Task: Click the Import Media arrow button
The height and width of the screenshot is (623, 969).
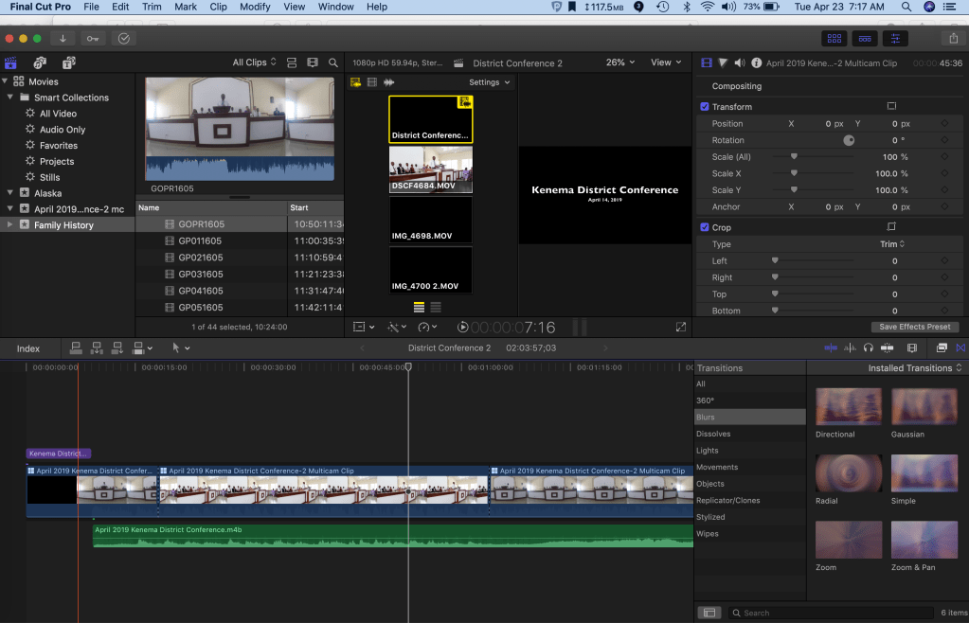Action: pos(63,38)
